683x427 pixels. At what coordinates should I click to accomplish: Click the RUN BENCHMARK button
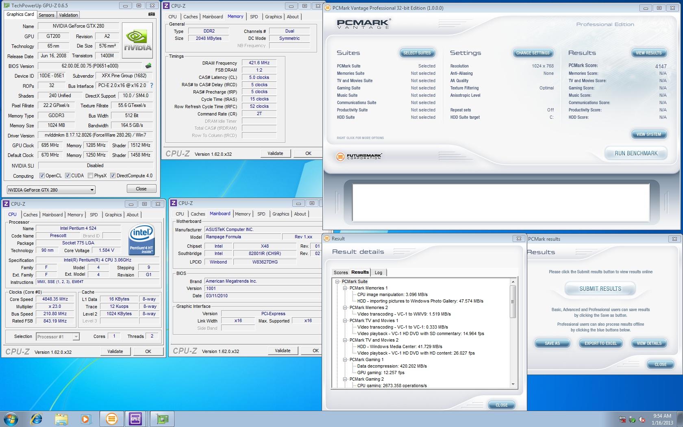tap(636, 153)
